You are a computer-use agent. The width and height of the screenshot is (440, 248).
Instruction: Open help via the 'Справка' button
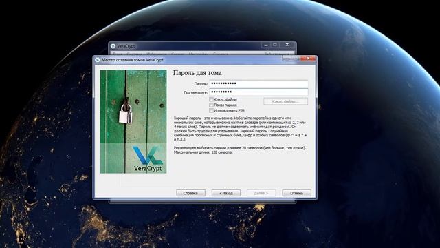coord(190,193)
